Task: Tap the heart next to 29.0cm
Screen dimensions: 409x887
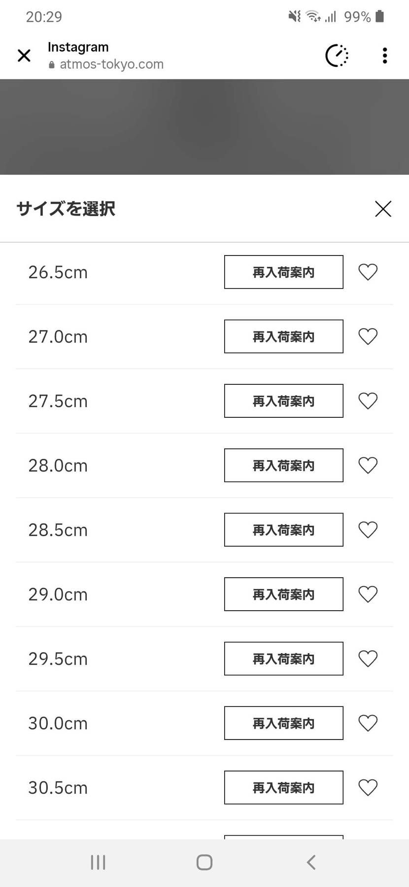Action: (x=368, y=594)
